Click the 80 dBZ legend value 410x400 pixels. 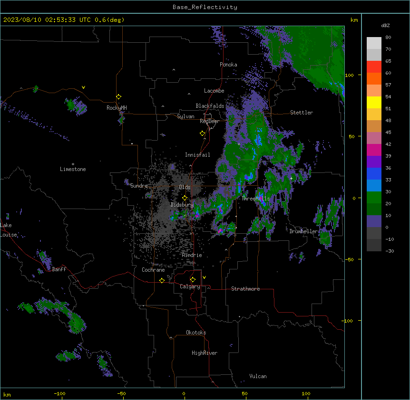pyautogui.click(x=388, y=38)
